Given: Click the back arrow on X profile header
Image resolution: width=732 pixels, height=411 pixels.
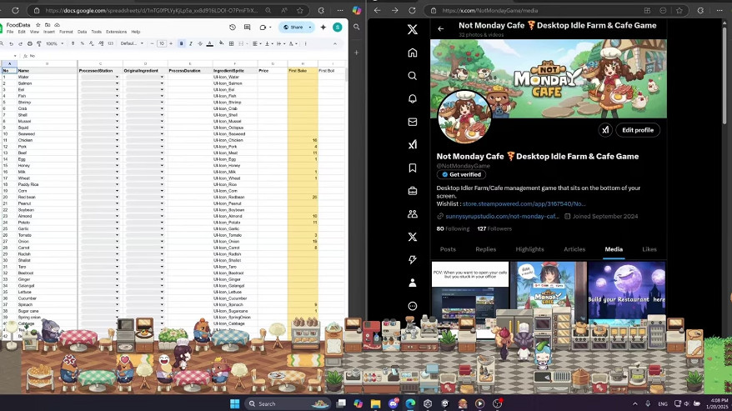Looking at the screenshot, I should pos(441,28).
